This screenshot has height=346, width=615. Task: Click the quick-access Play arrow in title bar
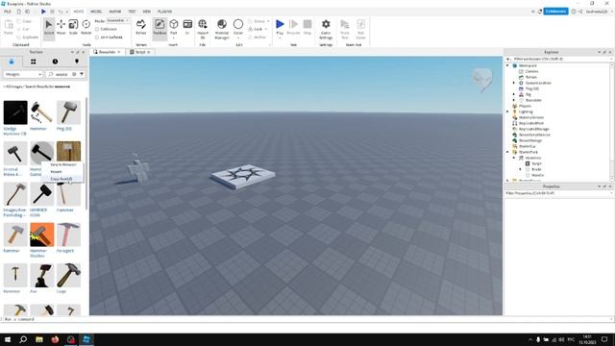43,12
